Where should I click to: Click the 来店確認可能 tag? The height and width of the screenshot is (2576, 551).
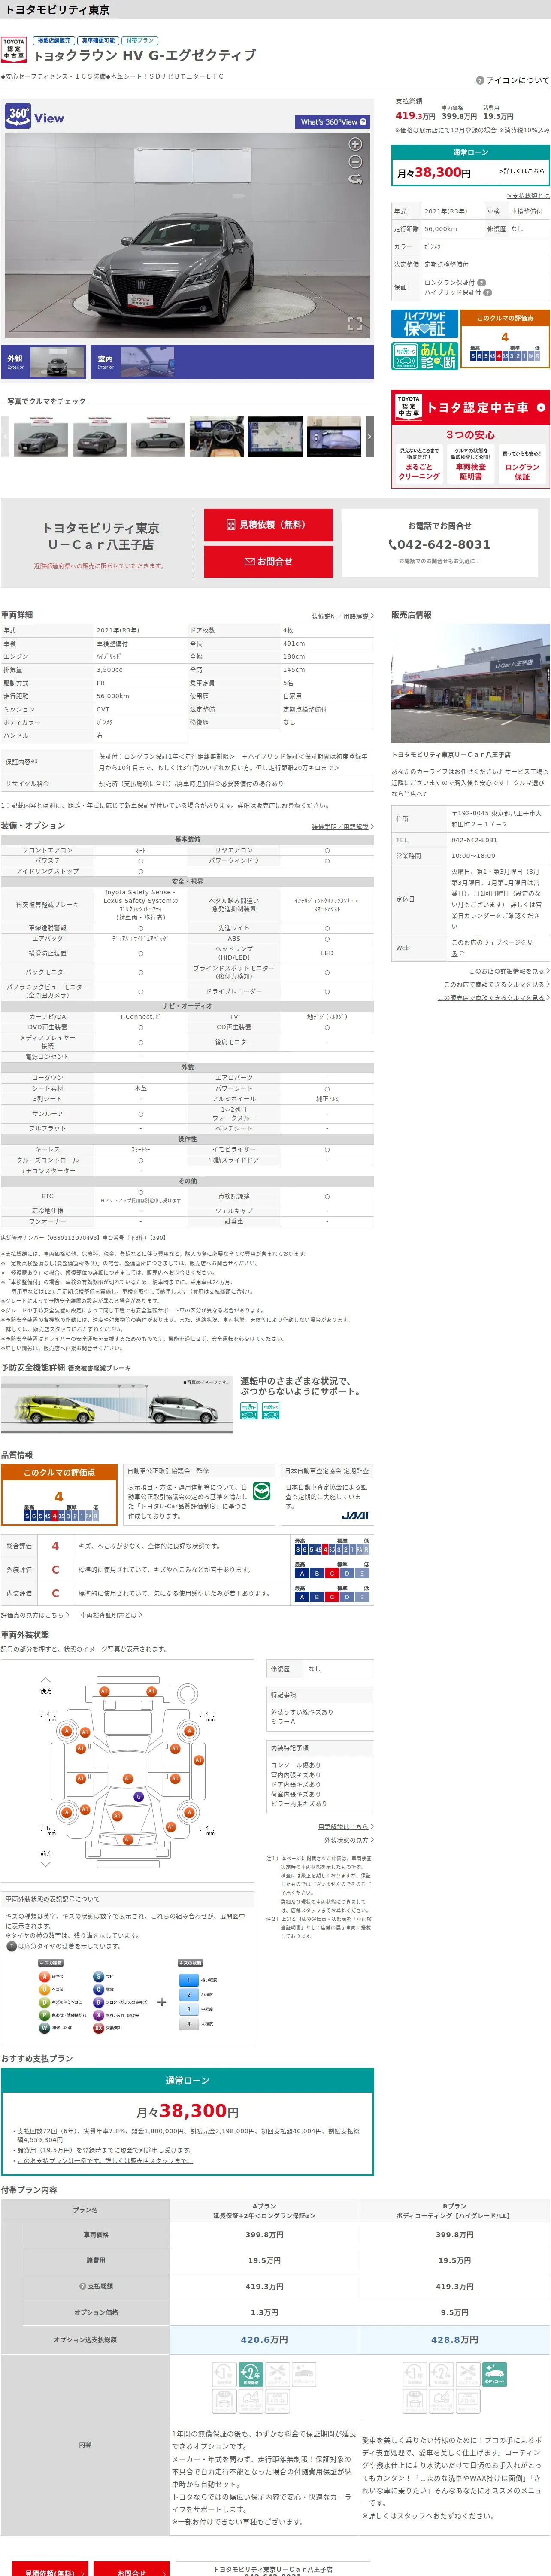pyautogui.click(x=98, y=41)
